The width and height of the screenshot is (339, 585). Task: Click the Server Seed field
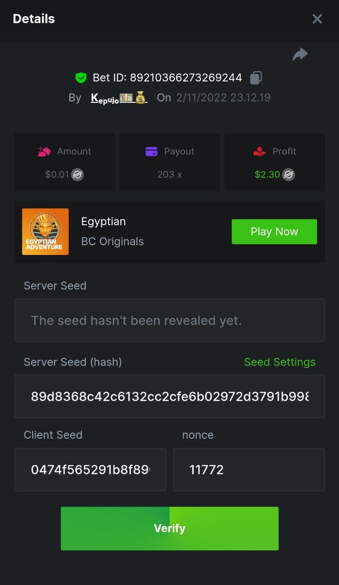click(169, 320)
